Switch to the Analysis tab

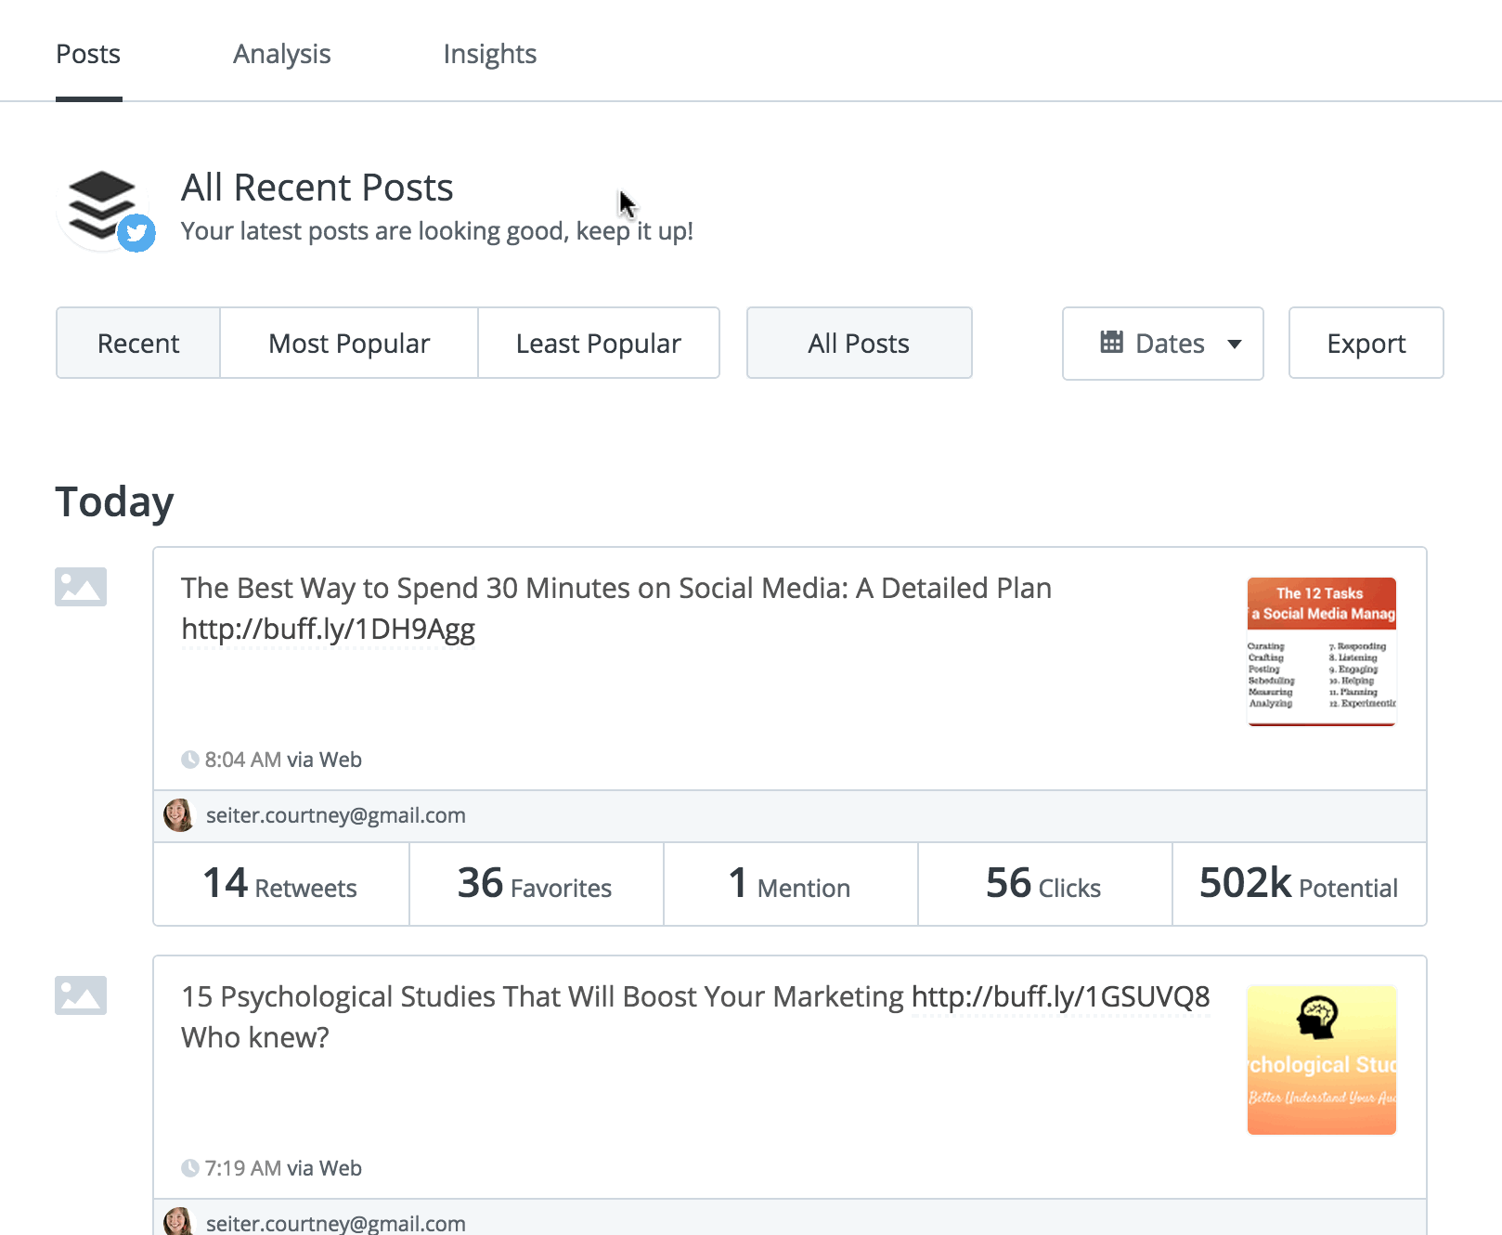click(281, 54)
